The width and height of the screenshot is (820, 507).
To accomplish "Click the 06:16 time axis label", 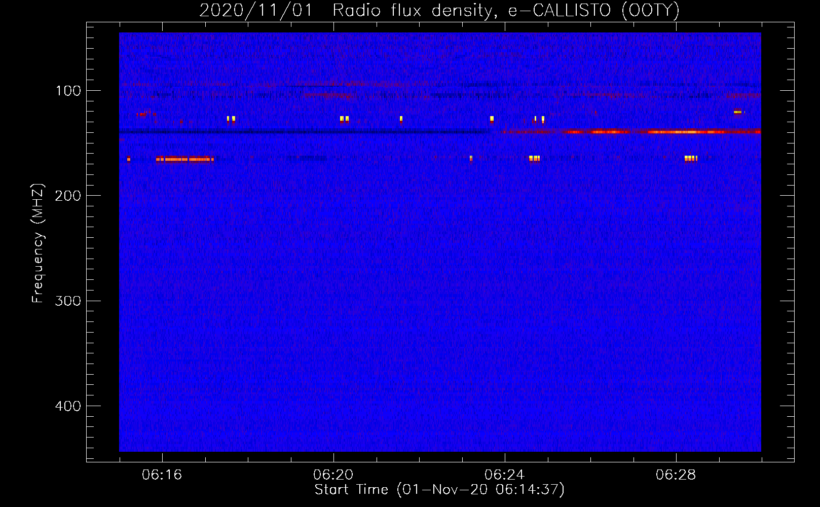I will point(162,475).
